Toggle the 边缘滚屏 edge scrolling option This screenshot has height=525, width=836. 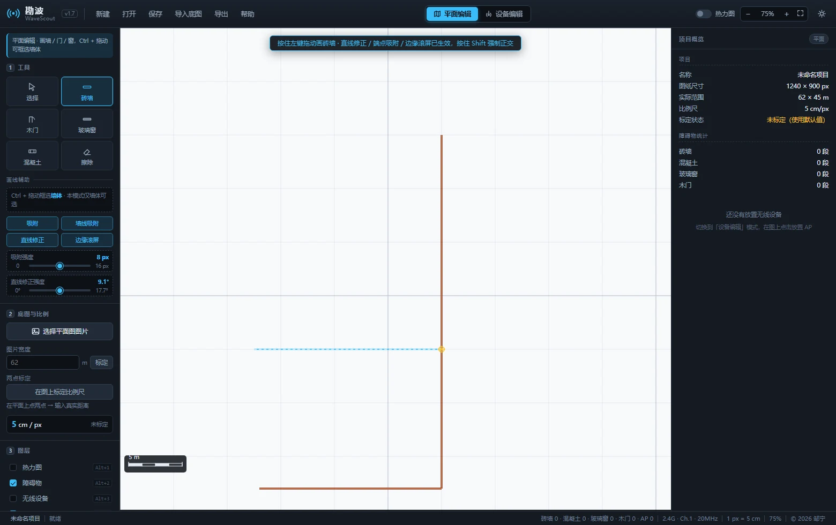(x=87, y=240)
